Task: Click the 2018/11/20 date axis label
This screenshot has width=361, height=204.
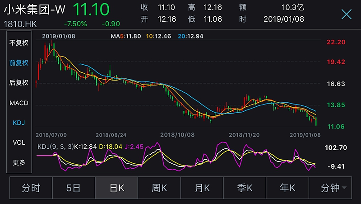Action: [x=244, y=135]
